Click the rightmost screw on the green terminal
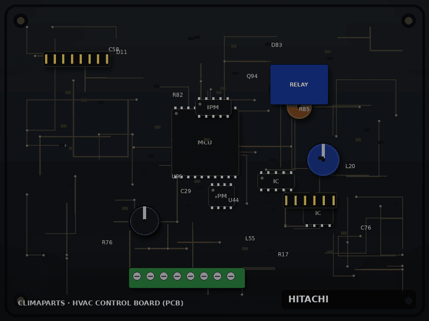 coord(231,277)
